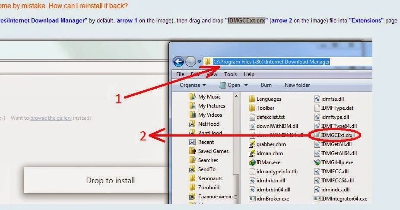
Task: Open the File menu
Action: [180, 74]
